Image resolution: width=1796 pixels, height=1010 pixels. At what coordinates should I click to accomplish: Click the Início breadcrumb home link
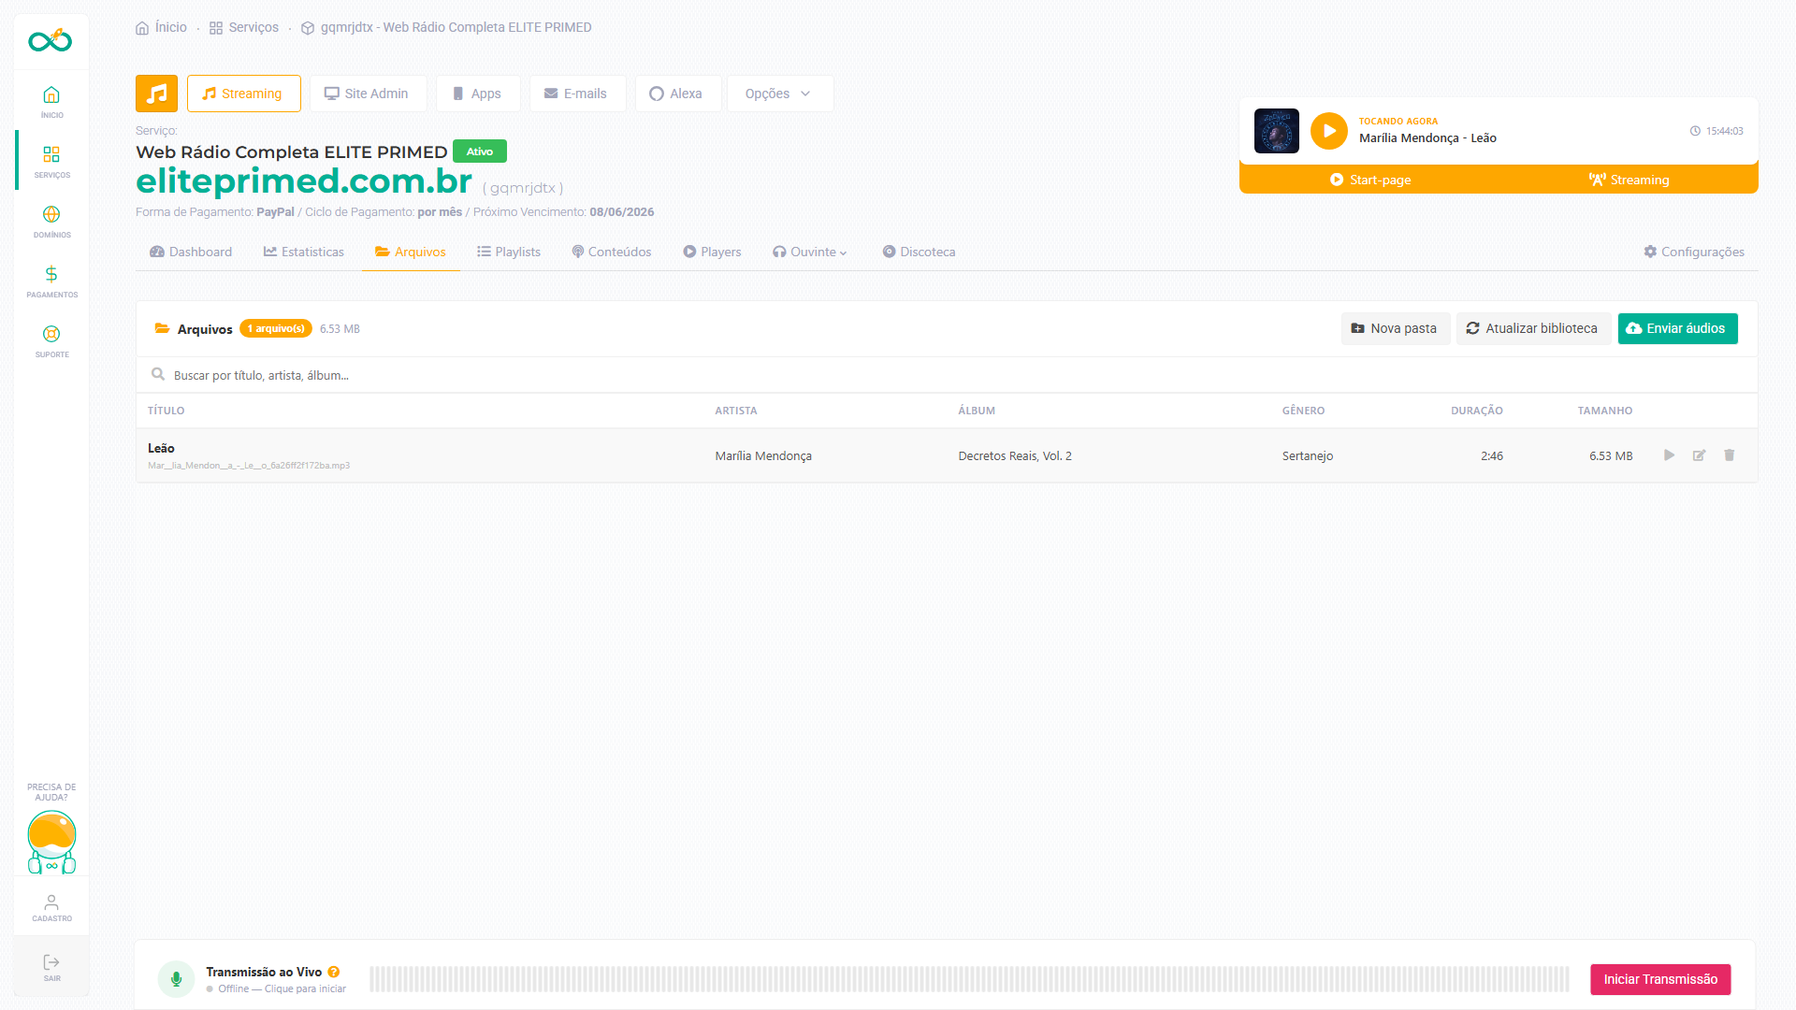(x=161, y=27)
